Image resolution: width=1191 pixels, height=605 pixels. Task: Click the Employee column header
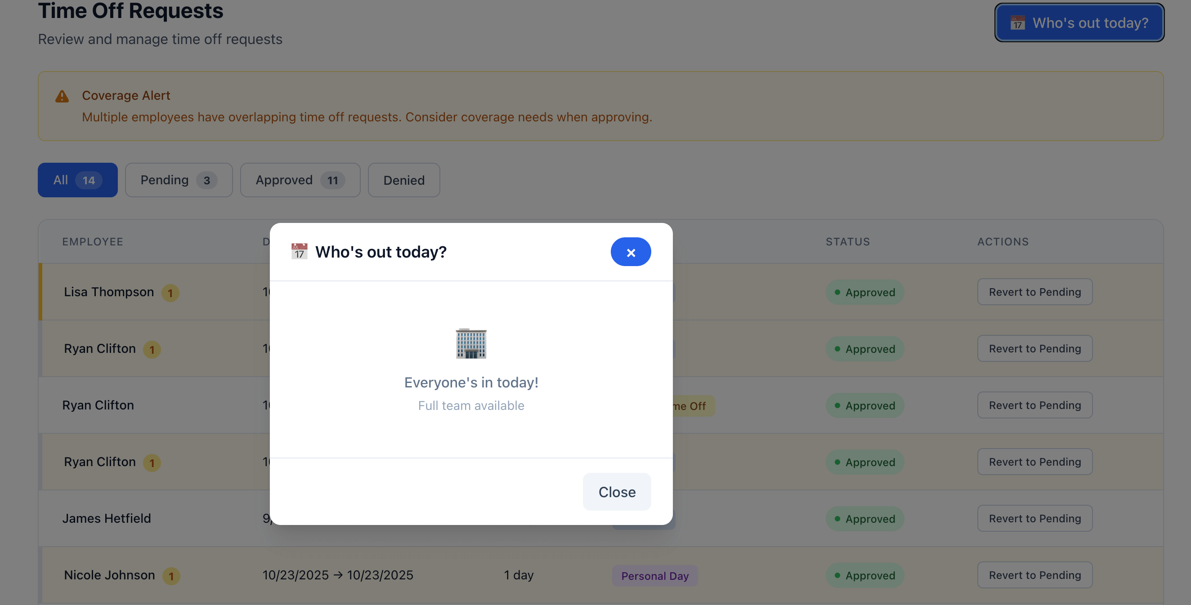(93, 242)
